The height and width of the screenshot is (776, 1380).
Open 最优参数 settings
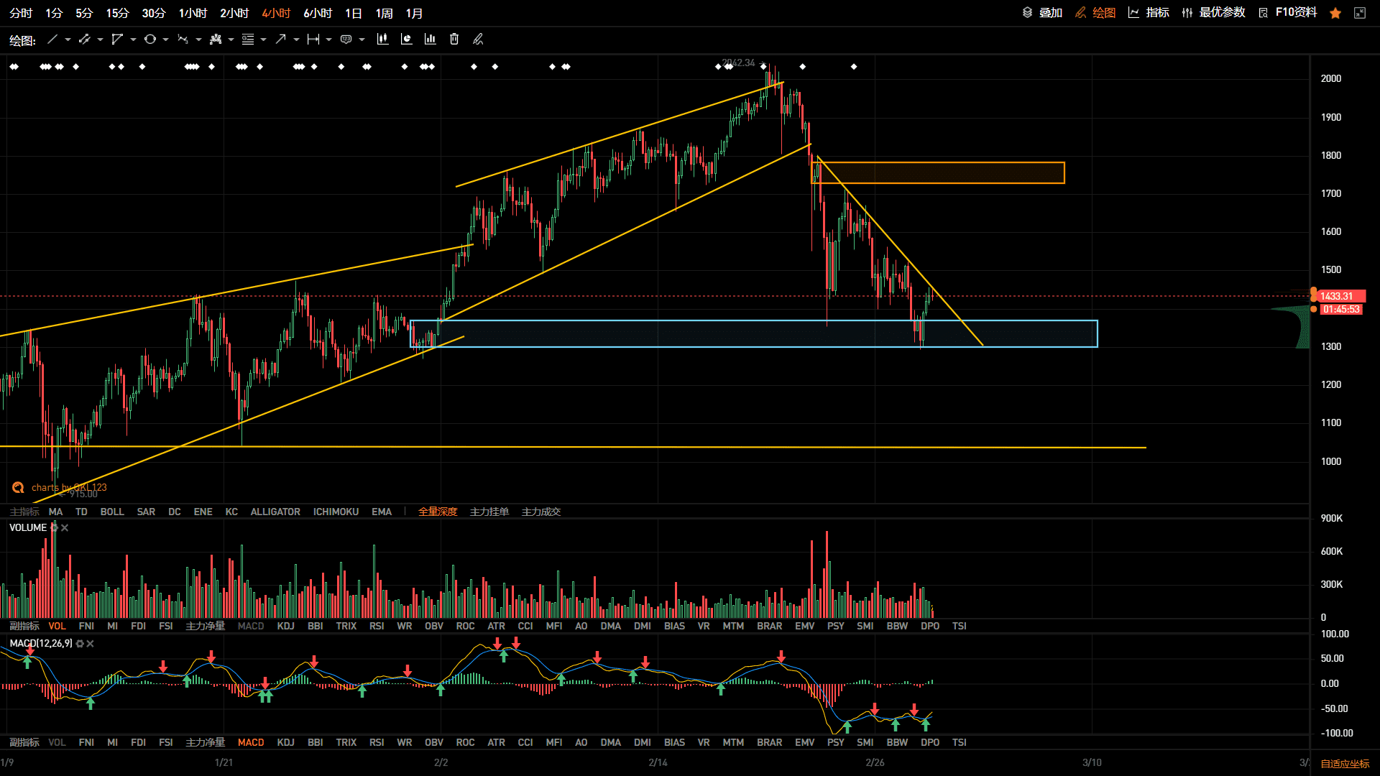coord(1213,13)
